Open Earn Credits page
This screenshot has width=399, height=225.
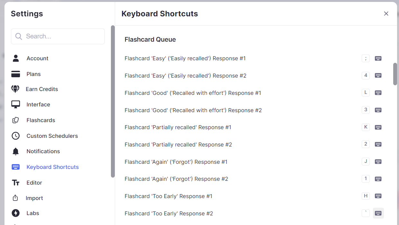[x=42, y=89]
